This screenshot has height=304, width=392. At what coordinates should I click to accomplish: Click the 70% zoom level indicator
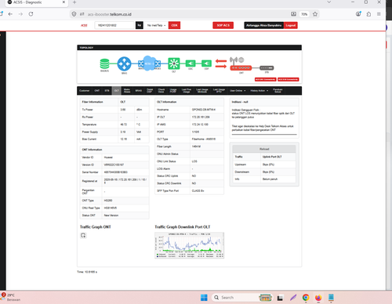point(304,14)
